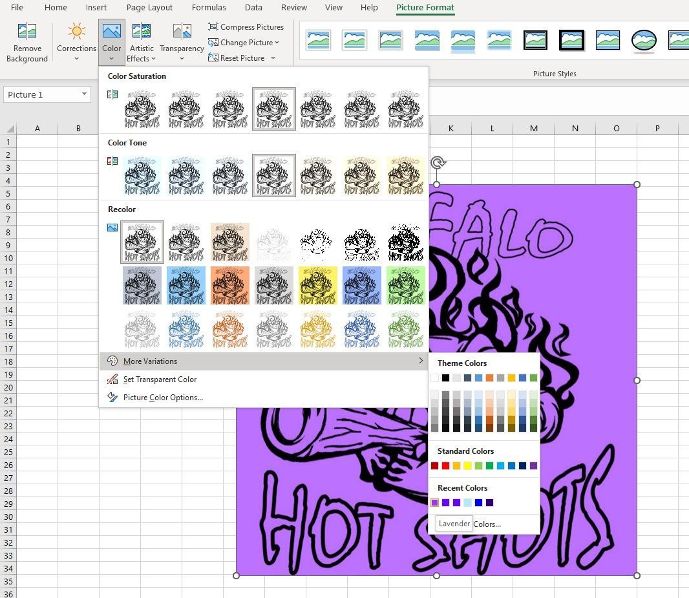The width and height of the screenshot is (689, 598).
Task: Click Reset Picture
Action: [237, 58]
